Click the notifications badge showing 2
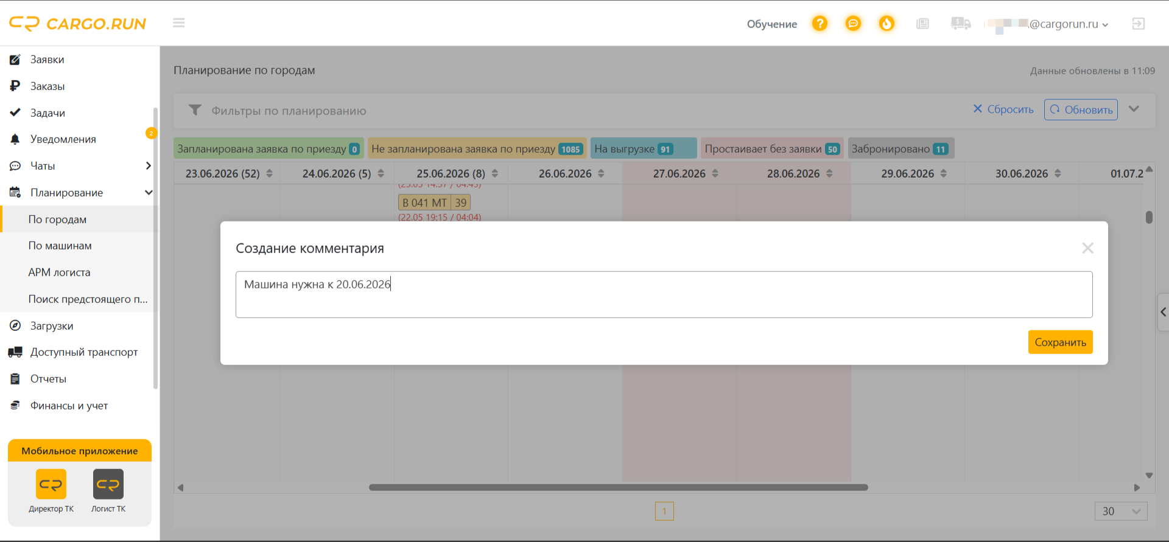This screenshot has height=542, width=1169. (x=151, y=133)
